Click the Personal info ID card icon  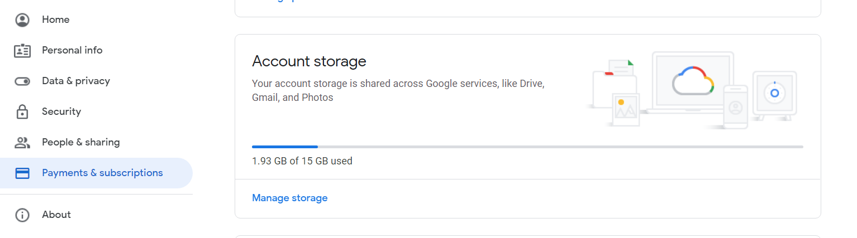tap(22, 51)
